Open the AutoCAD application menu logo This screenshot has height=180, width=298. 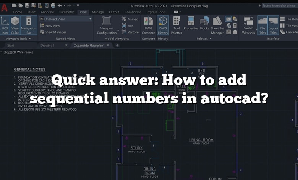click(x=4, y=8)
